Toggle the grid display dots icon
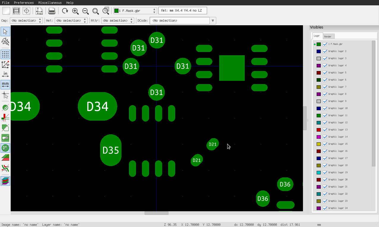The height and width of the screenshot is (227, 379). click(5, 54)
